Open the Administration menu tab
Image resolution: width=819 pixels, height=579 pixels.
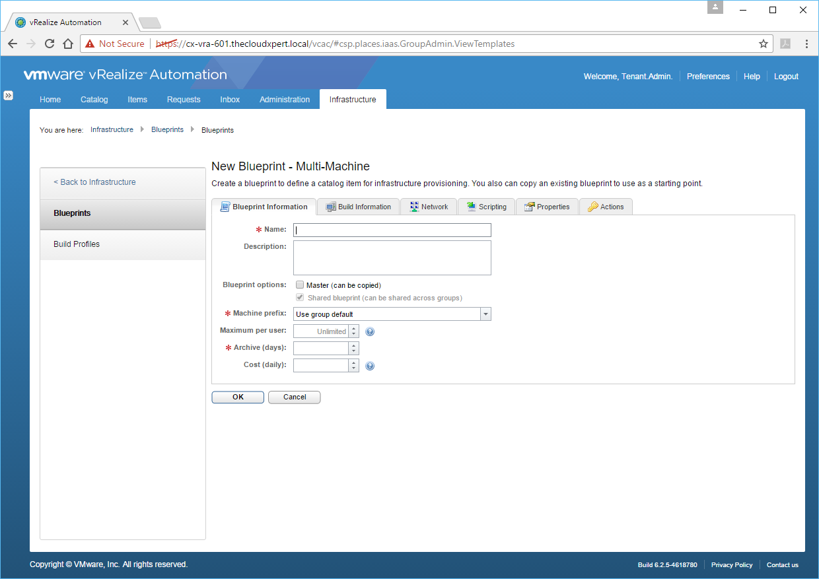tap(285, 100)
